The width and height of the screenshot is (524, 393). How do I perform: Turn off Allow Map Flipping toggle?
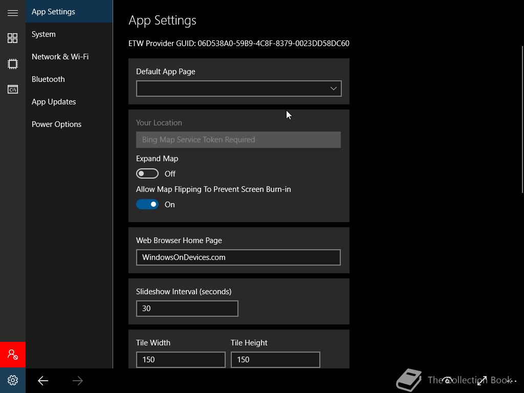[147, 204]
